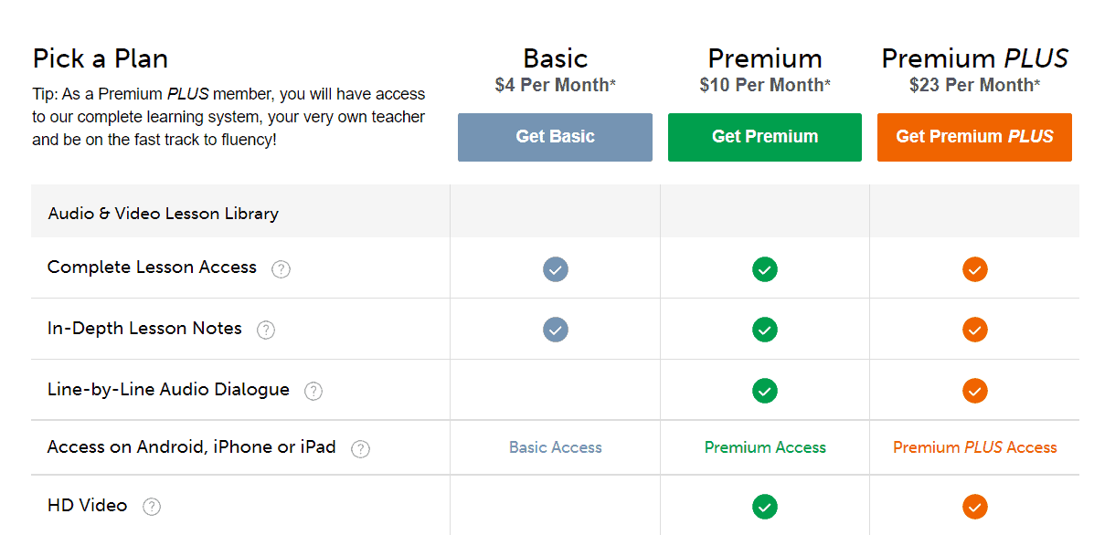The height and width of the screenshot is (535, 1094).
Task: Click the Basic checkmark for Complete Lesson Access
Action: (555, 269)
